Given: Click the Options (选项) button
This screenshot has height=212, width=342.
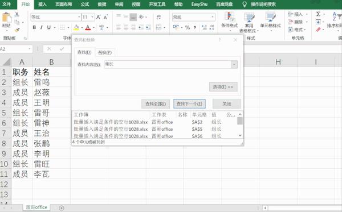Looking at the screenshot, I should pos(223,87).
